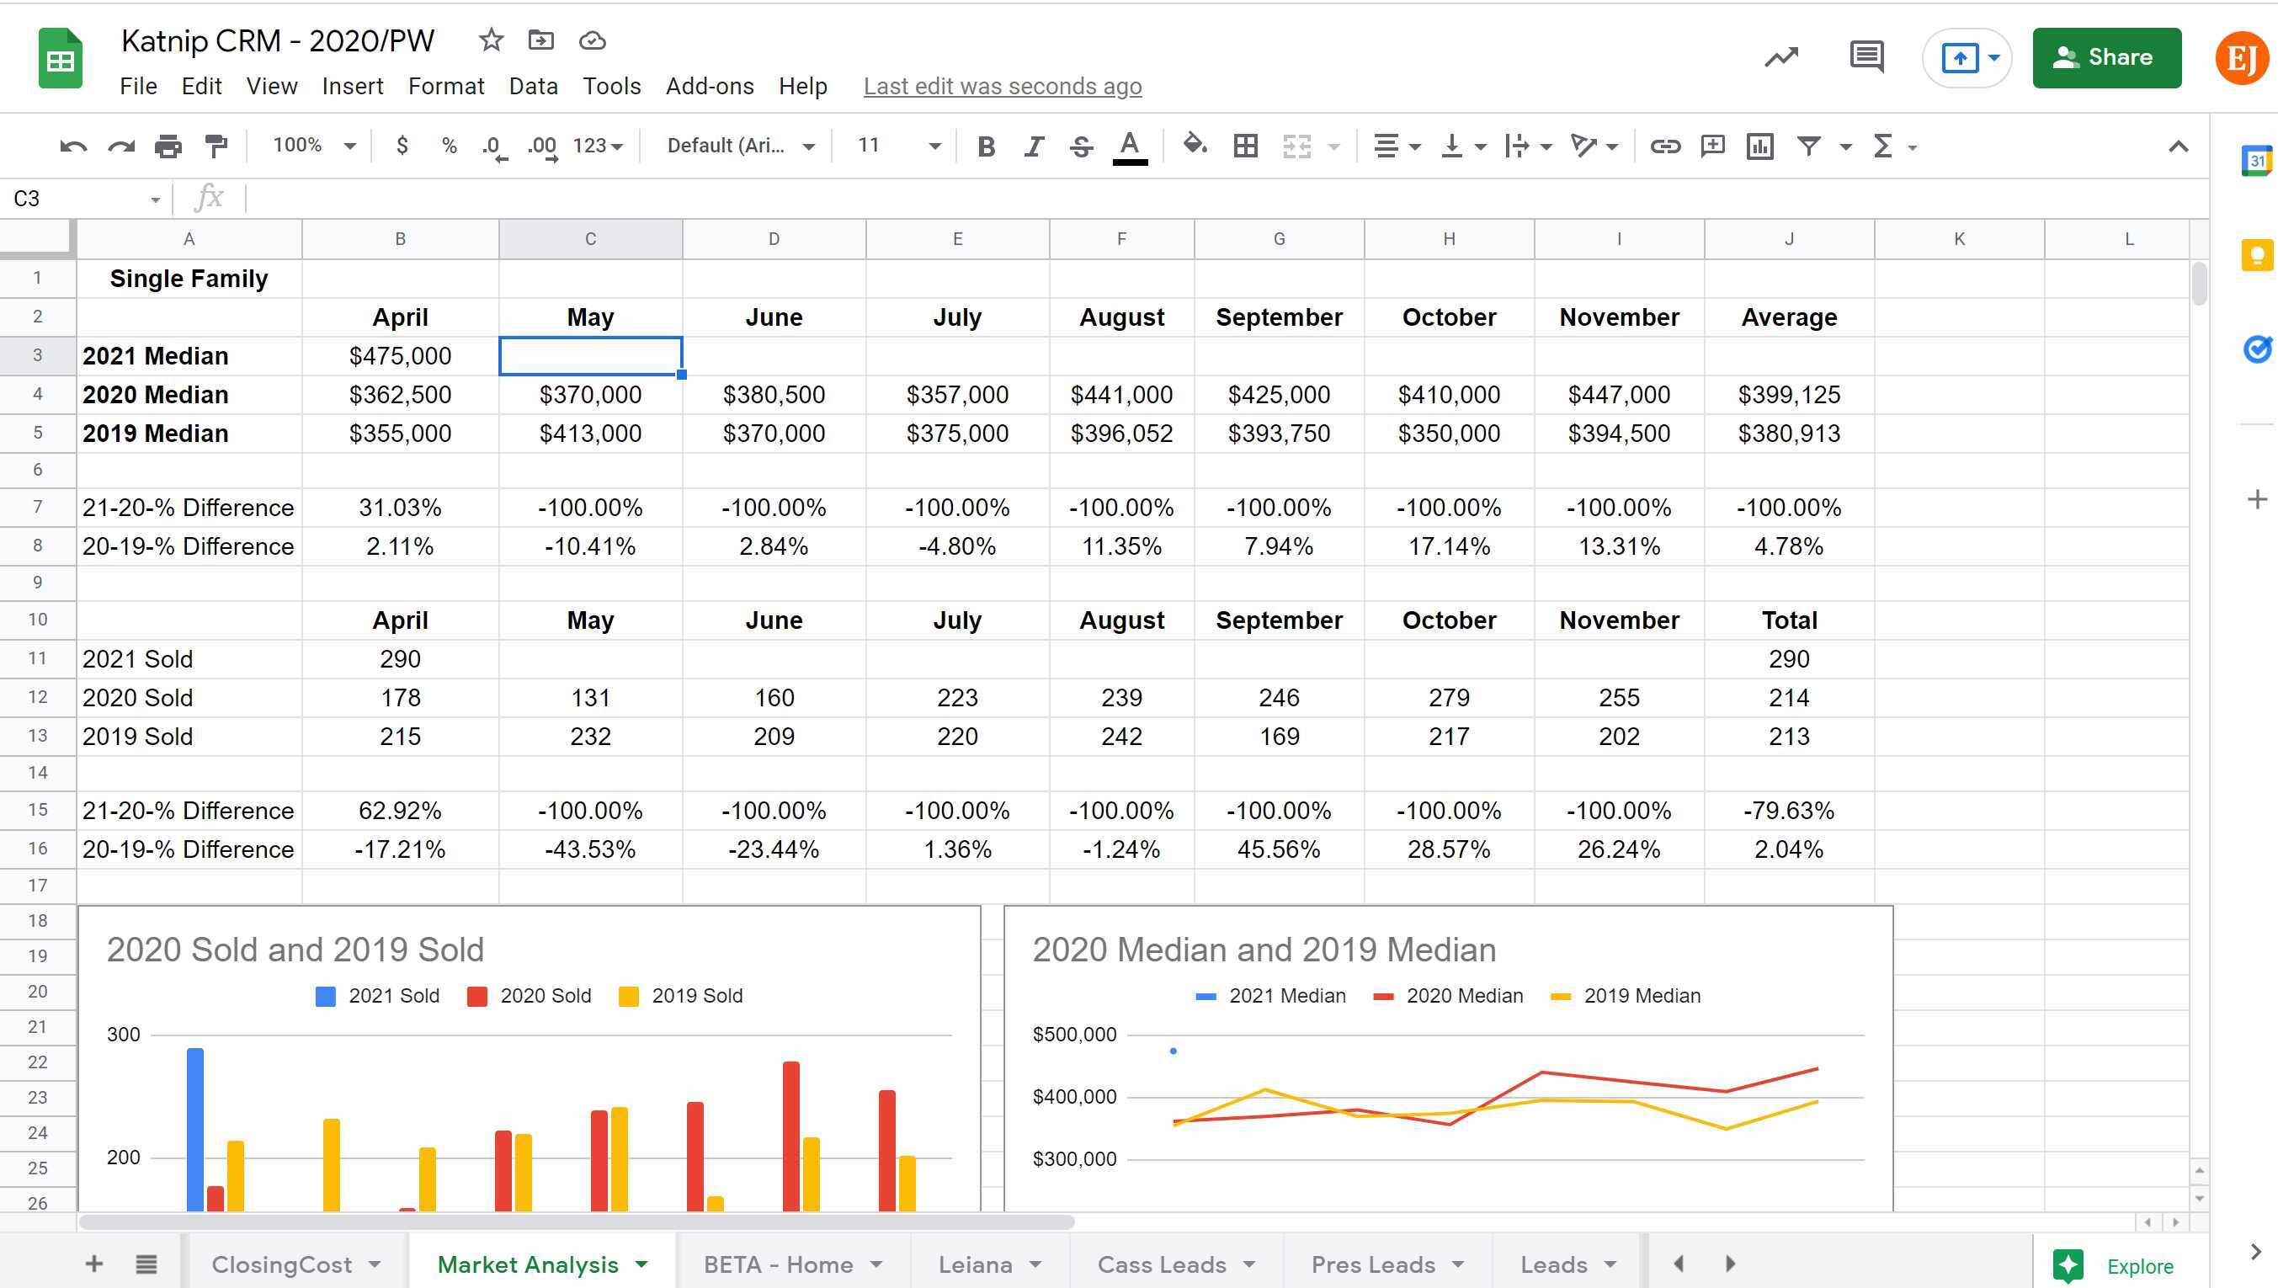The height and width of the screenshot is (1288, 2278).
Task: Click the insert link icon
Action: (1664, 146)
